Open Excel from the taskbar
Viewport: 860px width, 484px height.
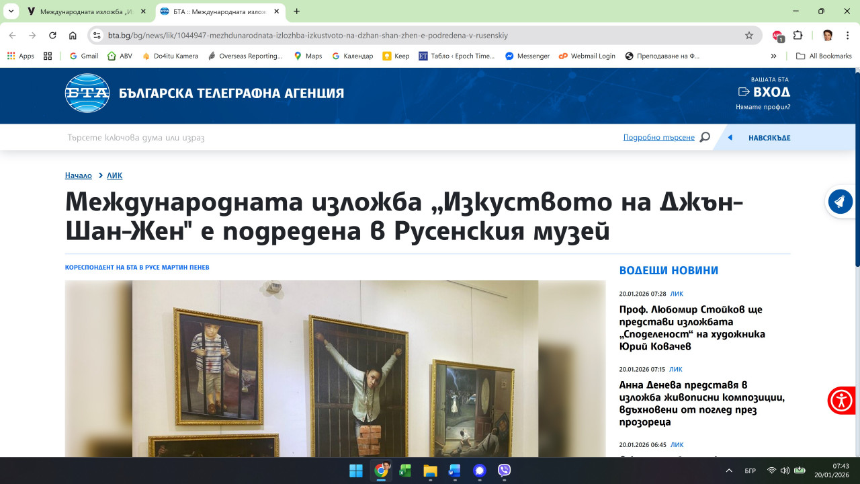(x=405, y=471)
